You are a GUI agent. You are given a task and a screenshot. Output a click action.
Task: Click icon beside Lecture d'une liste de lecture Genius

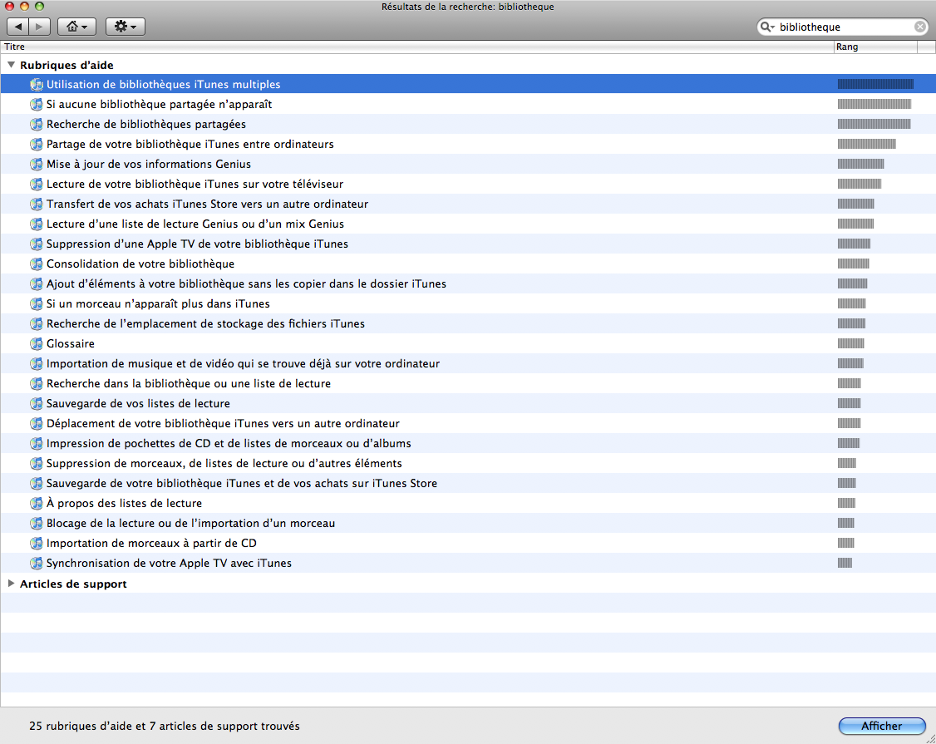pyautogui.click(x=37, y=224)
